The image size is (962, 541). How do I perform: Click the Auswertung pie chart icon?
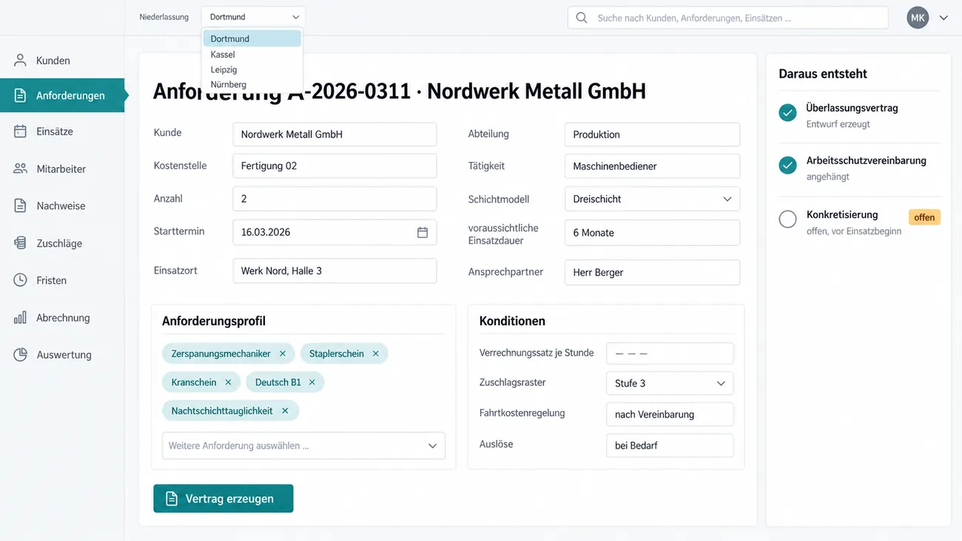point(21,355)
